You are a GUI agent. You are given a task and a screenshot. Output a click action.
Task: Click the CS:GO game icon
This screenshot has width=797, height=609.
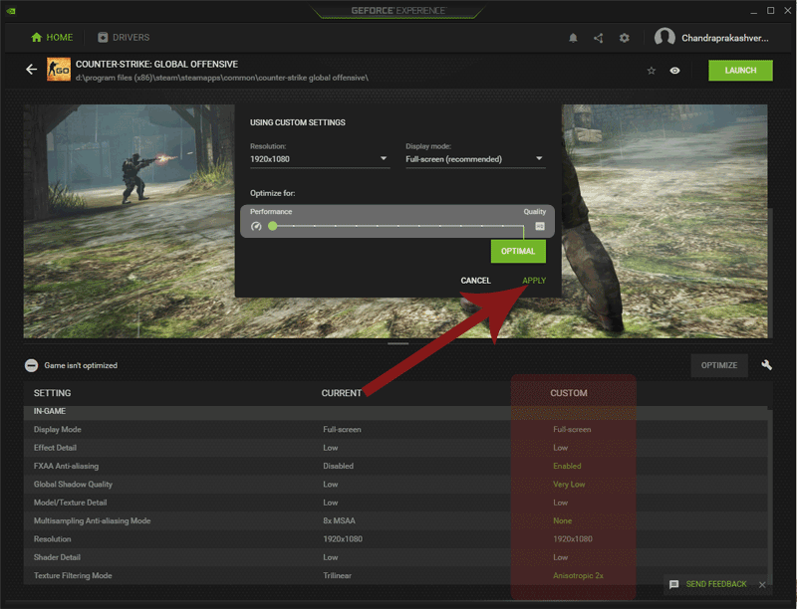pos(59,70)
